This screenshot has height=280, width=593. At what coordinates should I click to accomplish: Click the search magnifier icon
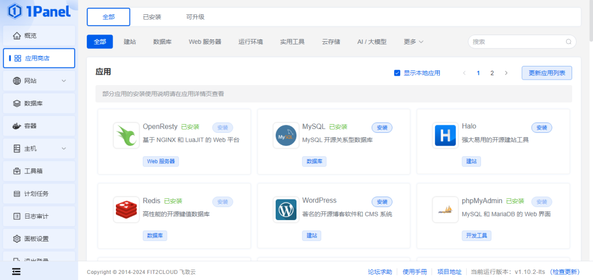pyautogui.click(x=568, y=42)
